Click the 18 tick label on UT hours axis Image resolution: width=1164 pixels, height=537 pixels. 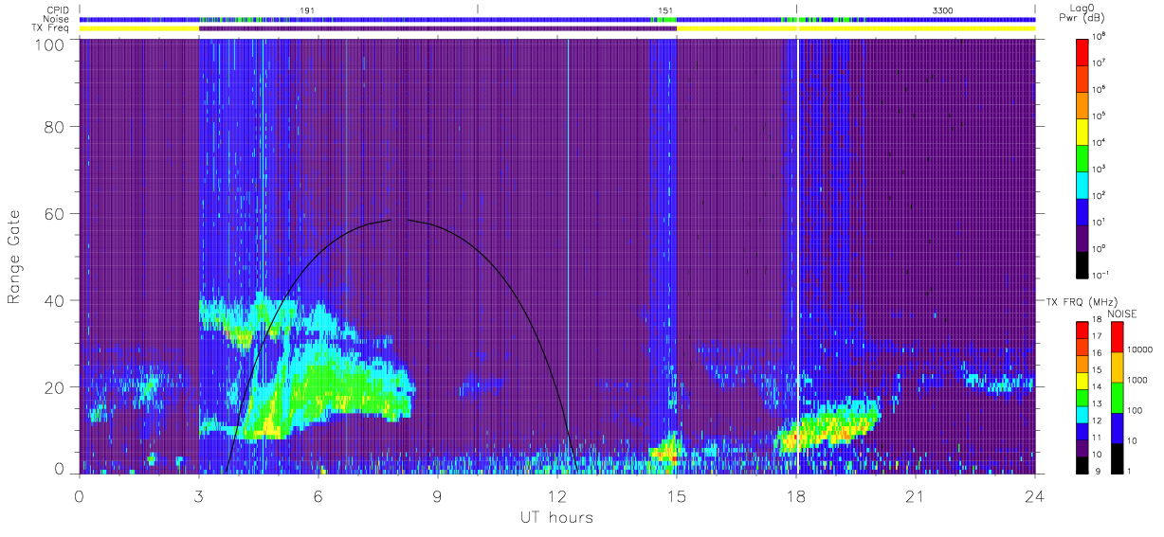796,496
